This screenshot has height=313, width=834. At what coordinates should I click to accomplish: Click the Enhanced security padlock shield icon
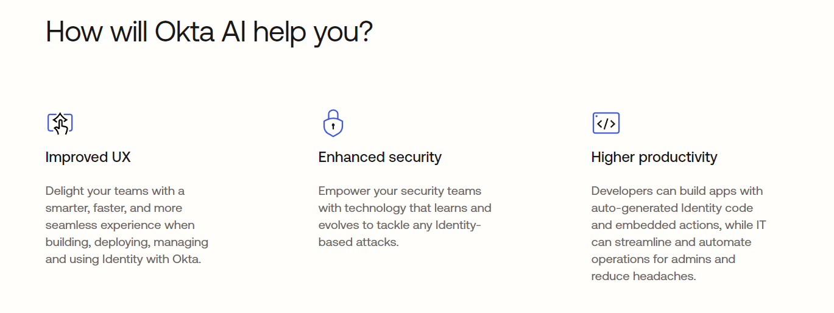[x=333, y=123]
